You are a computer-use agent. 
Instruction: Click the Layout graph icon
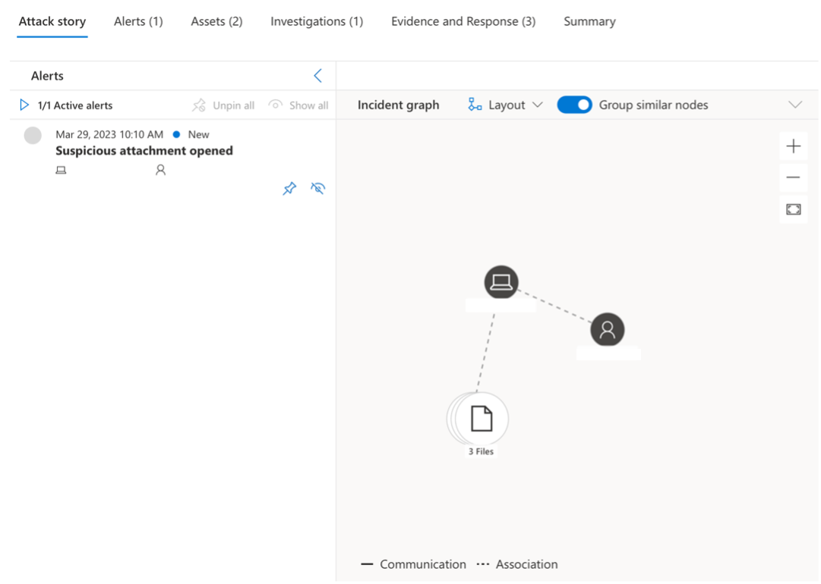475,105
